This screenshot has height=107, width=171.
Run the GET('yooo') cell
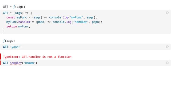click(168, 47)
